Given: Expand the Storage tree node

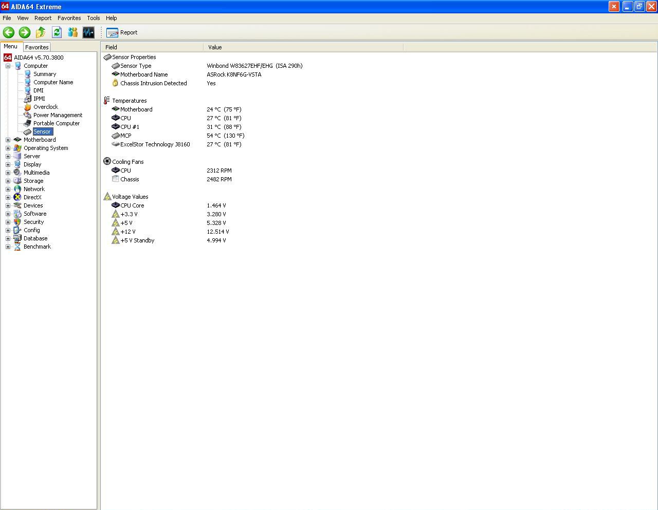Looking at the screenshot, I should (8, 181).
